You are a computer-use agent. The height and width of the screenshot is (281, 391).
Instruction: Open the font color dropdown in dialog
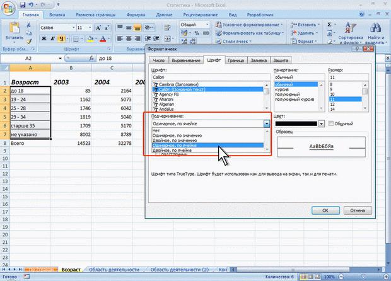322,123
